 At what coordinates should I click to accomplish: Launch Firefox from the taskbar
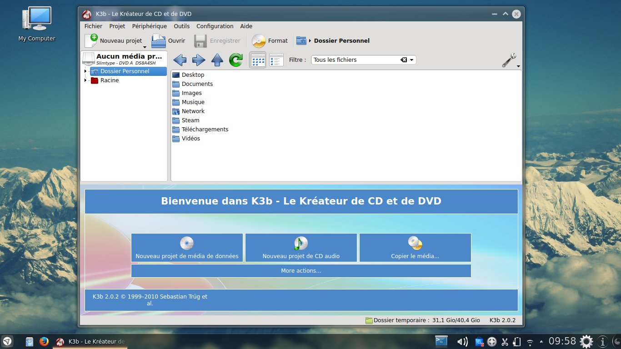(x=44, y=341)
